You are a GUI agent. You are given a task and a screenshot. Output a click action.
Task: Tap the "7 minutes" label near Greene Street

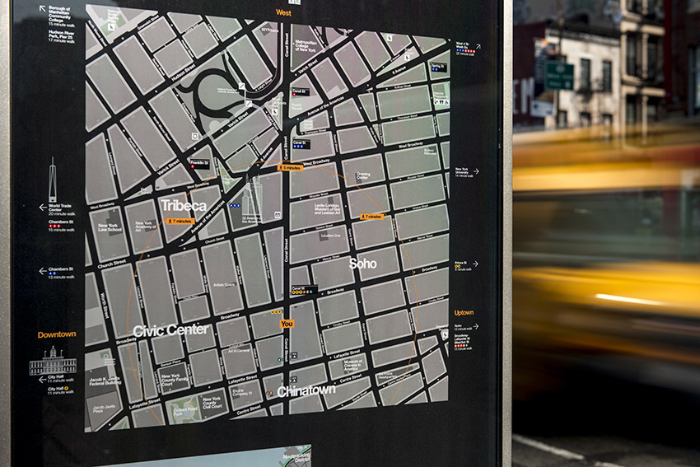371,217
